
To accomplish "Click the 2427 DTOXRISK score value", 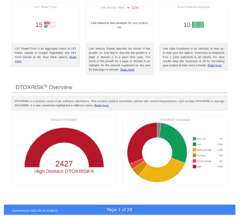I will 64,164.
